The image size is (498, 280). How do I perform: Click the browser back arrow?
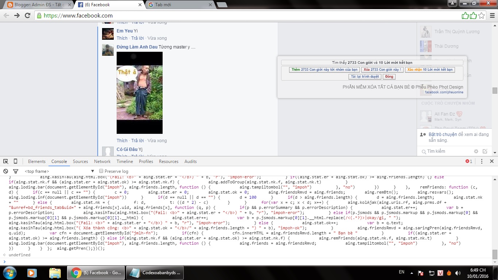click(6, 15)
